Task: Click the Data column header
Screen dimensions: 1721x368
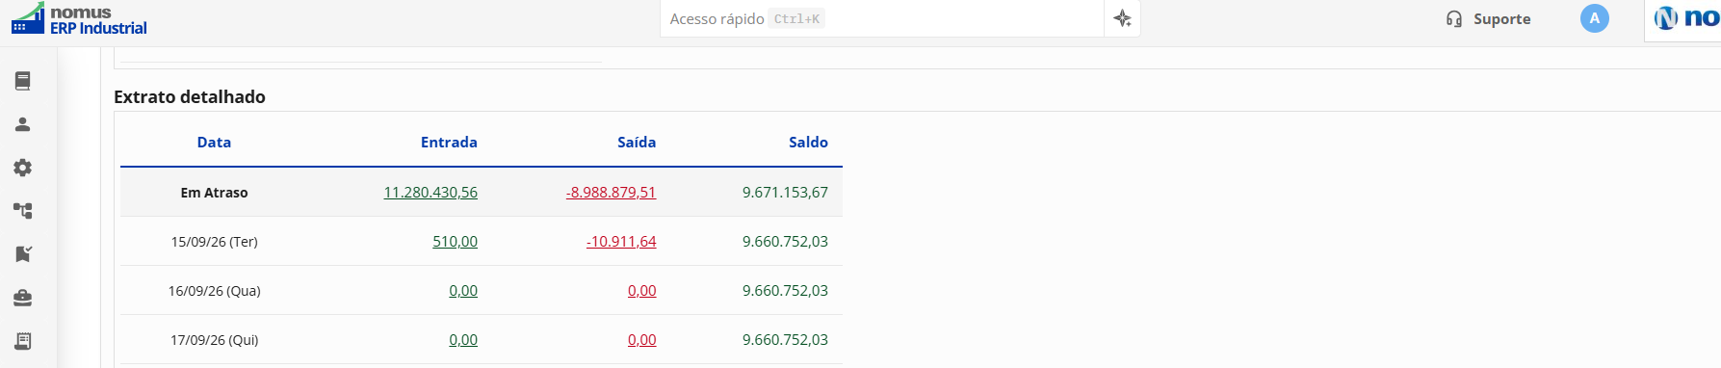Action: [214, 142]
